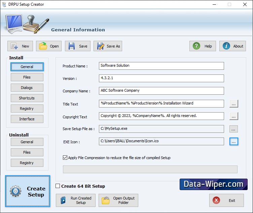
Task: Focus the Version input field
Action: point(161,79)
